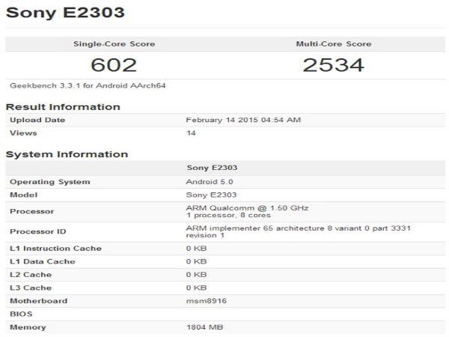
Task: Select the Operating System label
Action: pyautogui.click(x=50, y=182)
